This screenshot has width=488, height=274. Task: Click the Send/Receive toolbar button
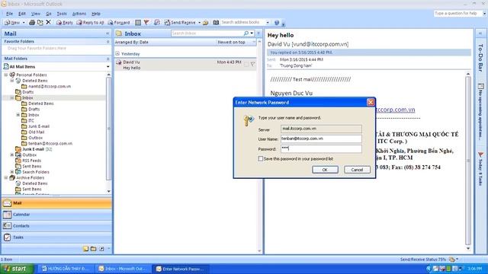point(180,22)
